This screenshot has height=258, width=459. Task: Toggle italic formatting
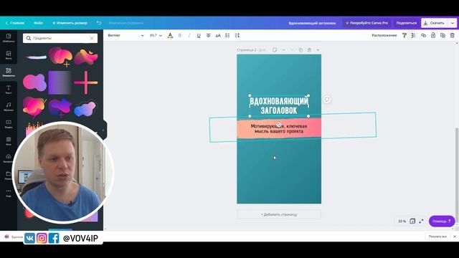point(189,35)
